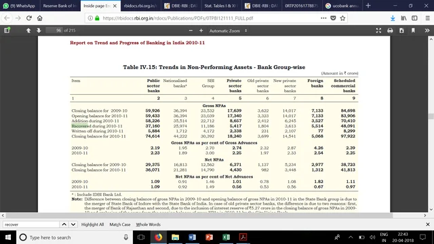Print the PDF document
Image resolution: width=434 pixels, height=244 pixels.
coord(390,30)
